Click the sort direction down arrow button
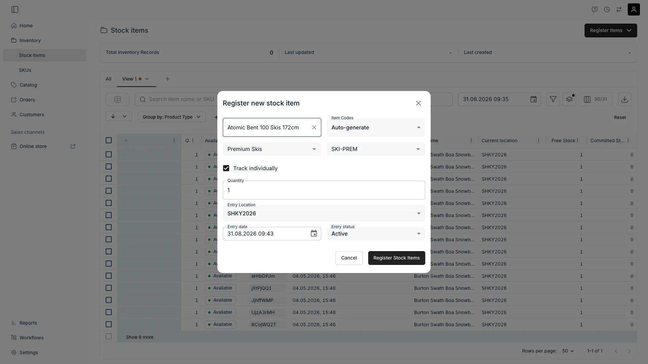Image resolution: width=648 pixels, height=364 pixels. coord(113,117)
